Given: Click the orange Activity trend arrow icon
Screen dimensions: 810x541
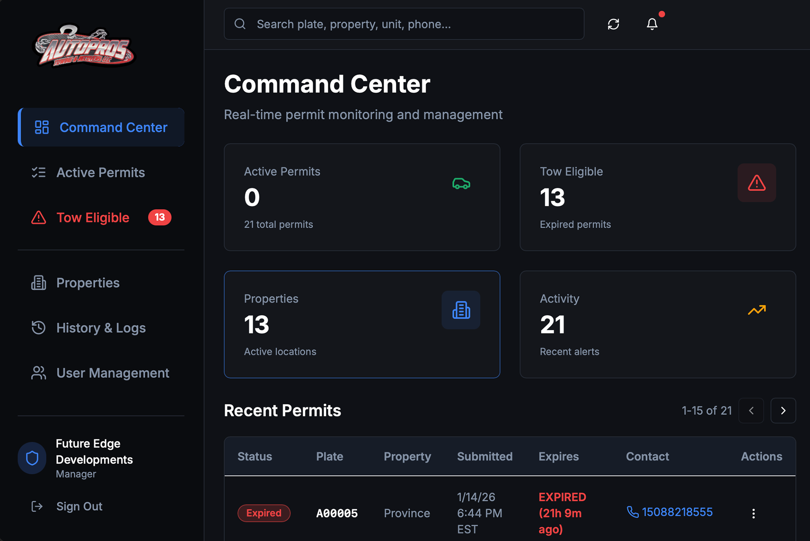Looking at the screenshot, I should 756,310.
